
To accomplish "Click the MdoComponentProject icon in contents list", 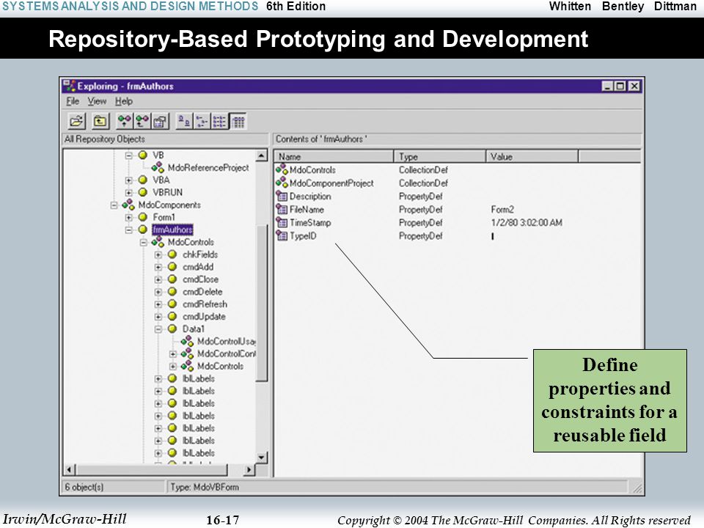I will pos(282,183).
